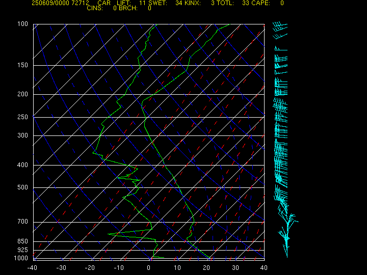Click the 250 pressure level label
367x275 pixels.
(x=23, y=117)
